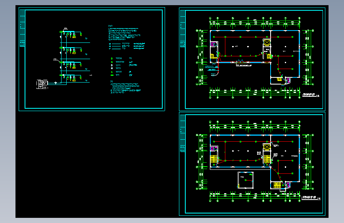The image size is (344, 223).
Task: Select the lower remarks text block under symbol legend
Action: 125,87
